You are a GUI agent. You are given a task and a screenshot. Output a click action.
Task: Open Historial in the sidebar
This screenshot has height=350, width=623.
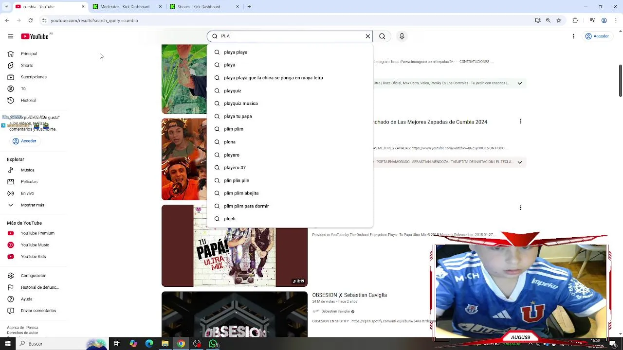point(28,101)
